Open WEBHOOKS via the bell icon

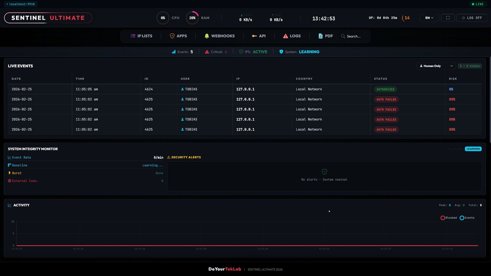[207, 36]
